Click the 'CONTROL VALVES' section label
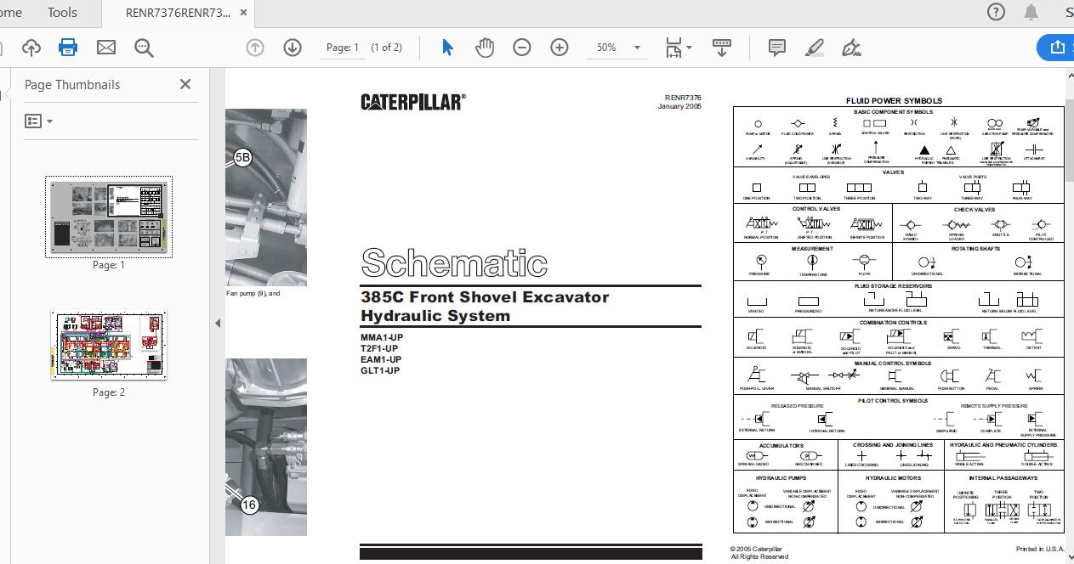 coord(816,208)
